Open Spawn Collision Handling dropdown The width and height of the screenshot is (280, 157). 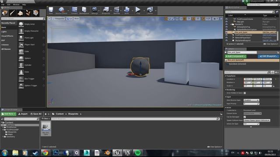point(257,120)
